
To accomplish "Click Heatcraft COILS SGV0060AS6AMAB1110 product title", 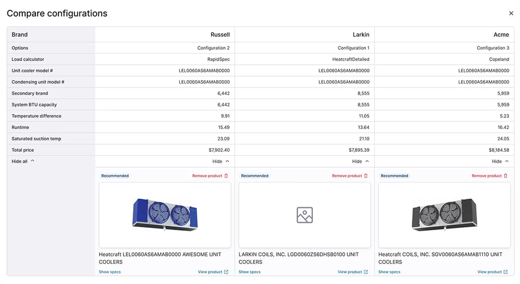I will coord(440,258).
